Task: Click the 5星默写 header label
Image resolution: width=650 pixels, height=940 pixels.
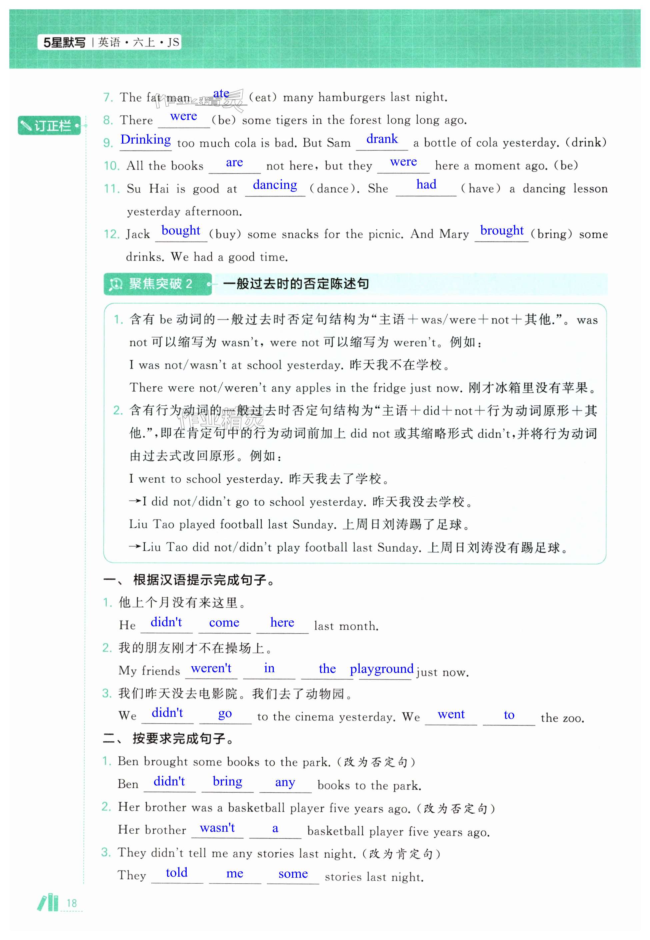Action: click(x=64, y=42)
